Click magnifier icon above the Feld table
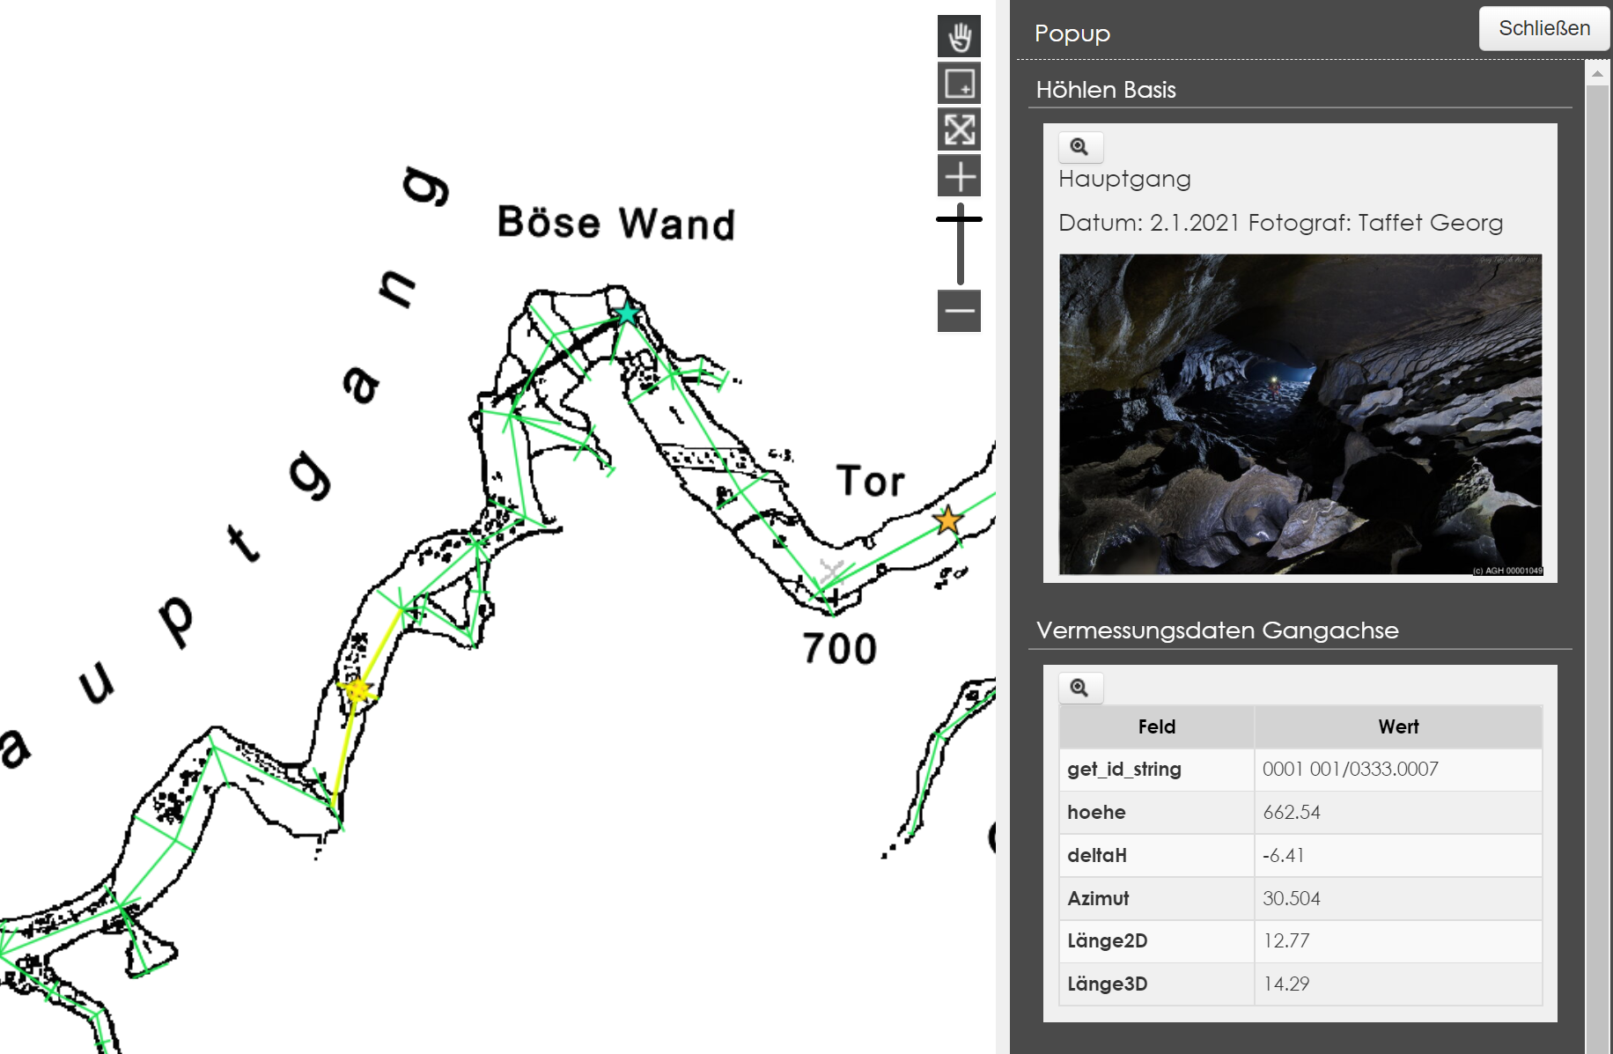The width and height of the screenshot is (1613, 1054). (1079, 688)
